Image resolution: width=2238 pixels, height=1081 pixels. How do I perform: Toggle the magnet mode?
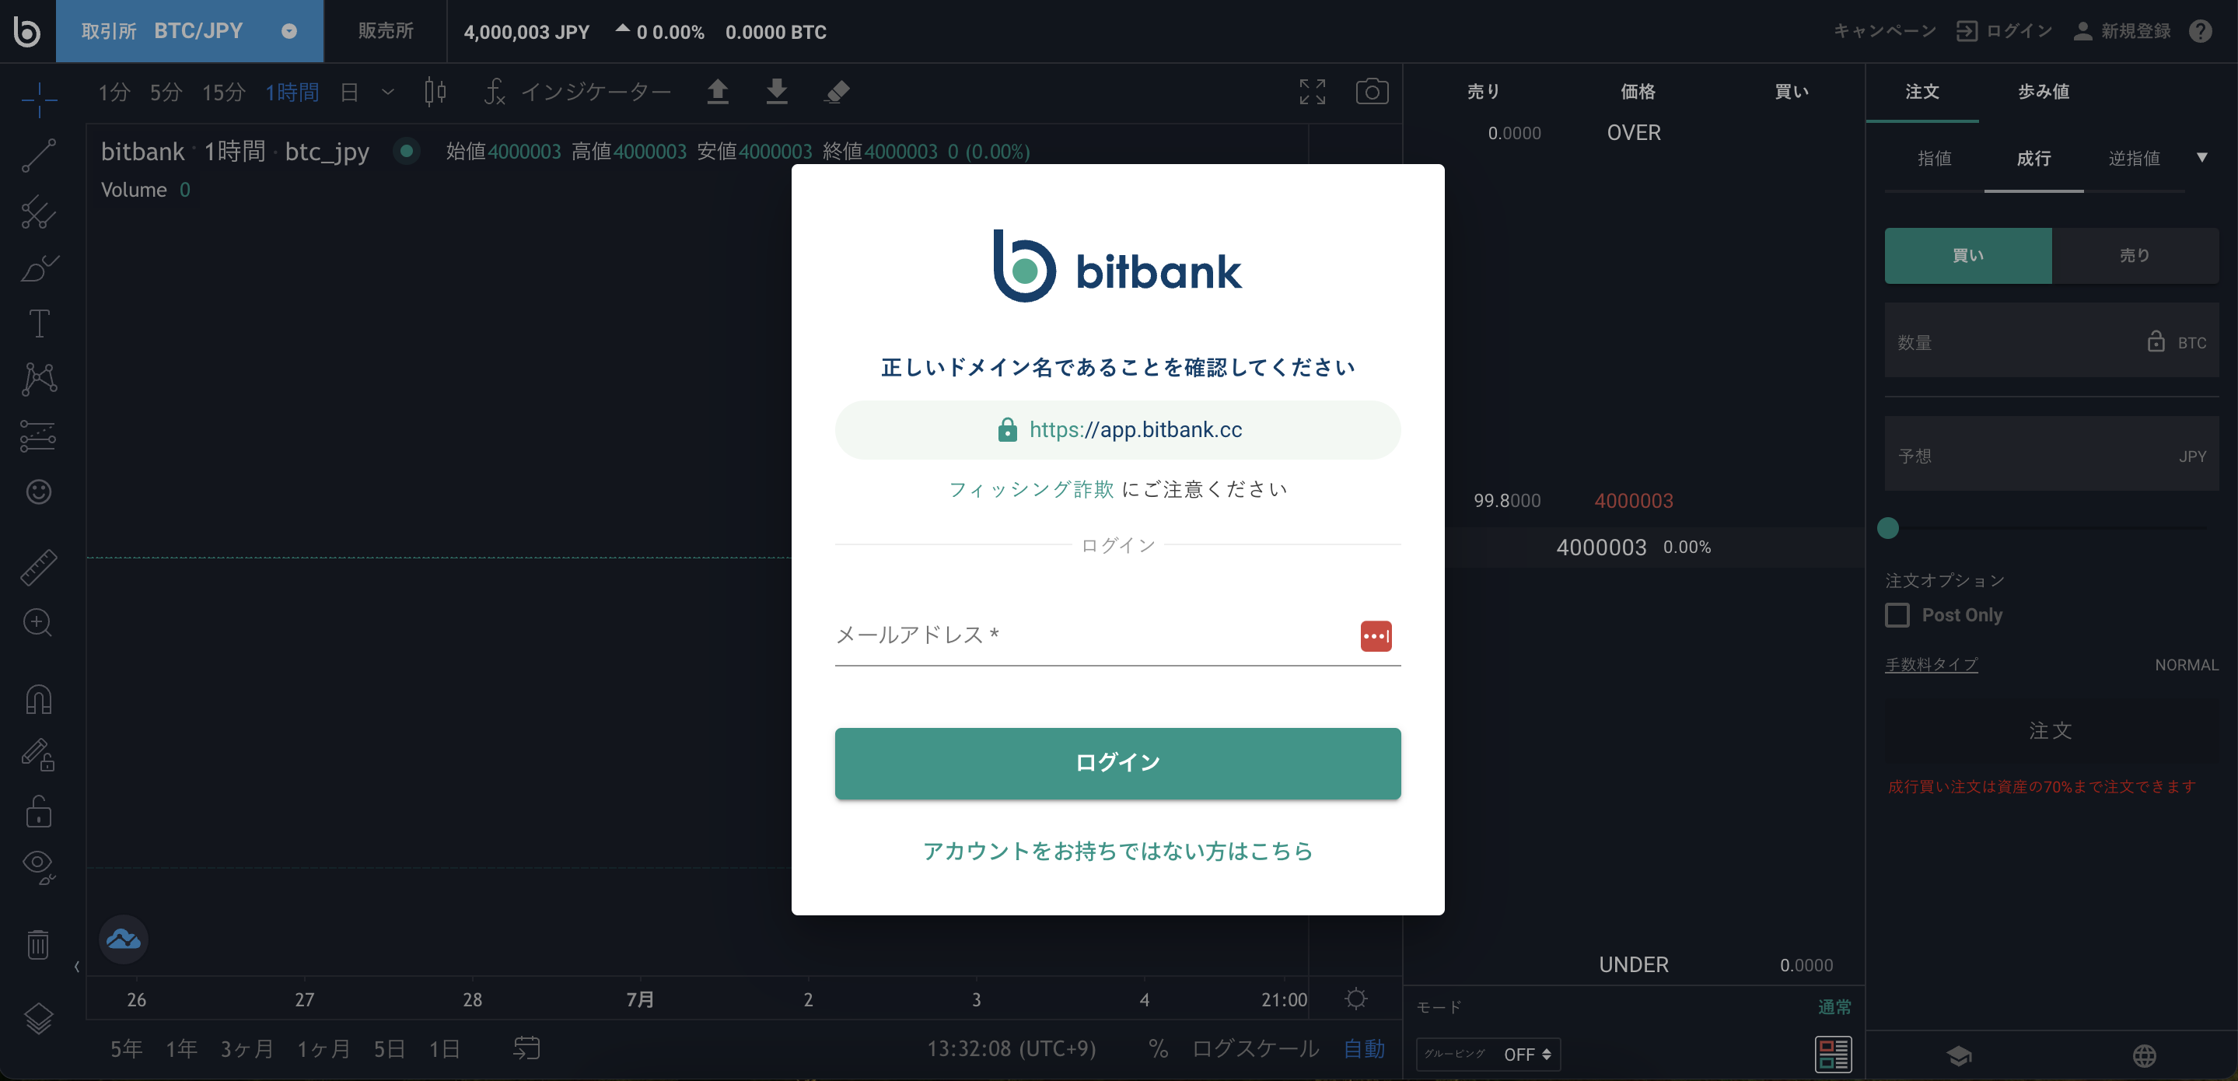click(39, 698)
